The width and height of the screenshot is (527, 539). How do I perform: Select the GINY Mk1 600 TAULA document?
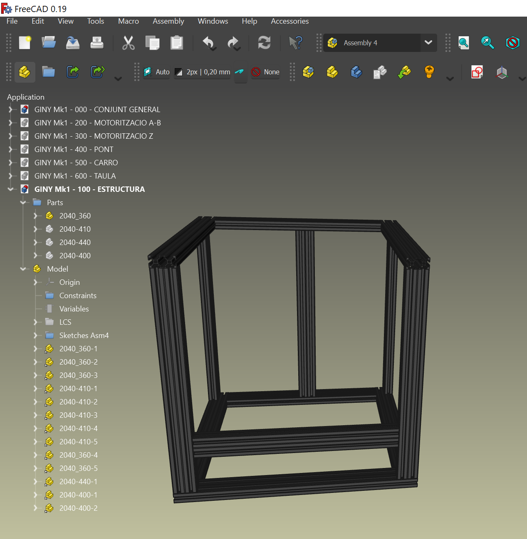[x=75, y=176]
